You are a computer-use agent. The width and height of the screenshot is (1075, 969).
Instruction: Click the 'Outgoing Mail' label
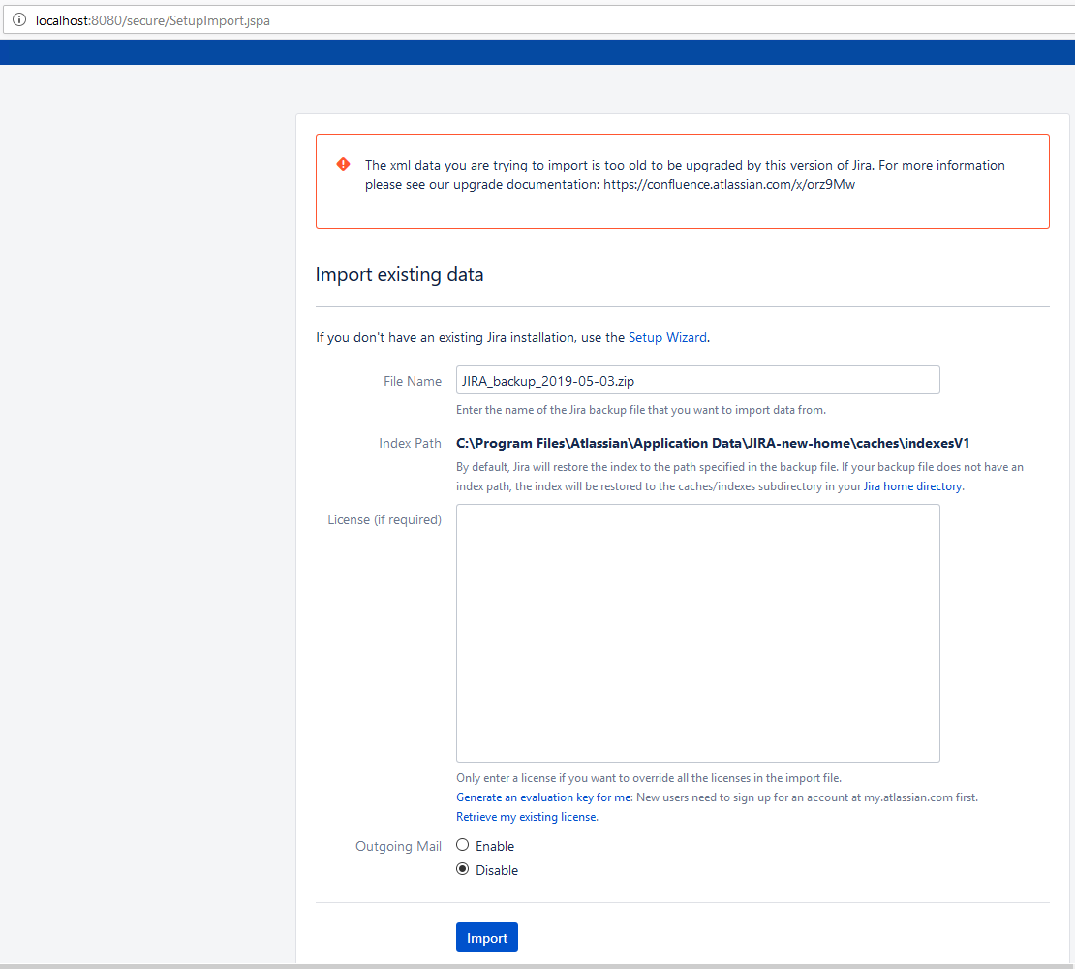(398, 846)
